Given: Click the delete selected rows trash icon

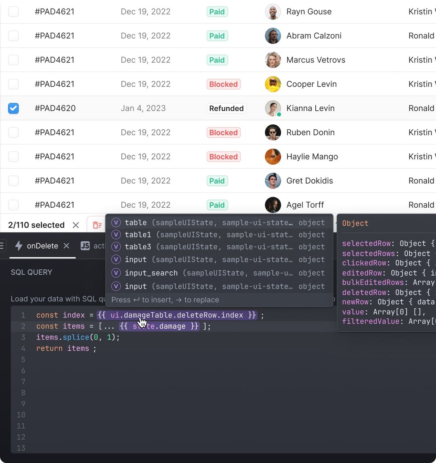Looking at the screenshot, I should click(97, 225).
